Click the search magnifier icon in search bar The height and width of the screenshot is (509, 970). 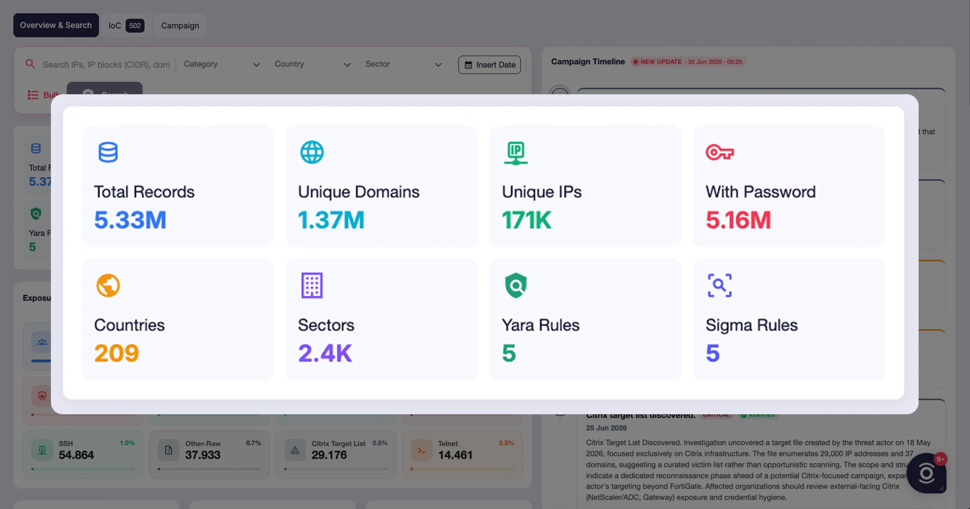[30, 64]
